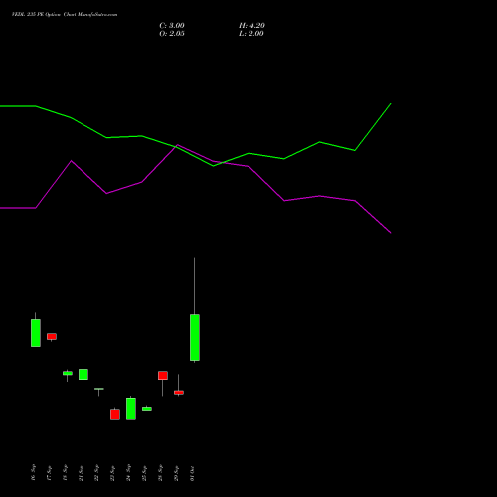Click the 18 Sep date label
Viewport: 497px width, 497px height.
pyautogui.click(x=65, y=473)
